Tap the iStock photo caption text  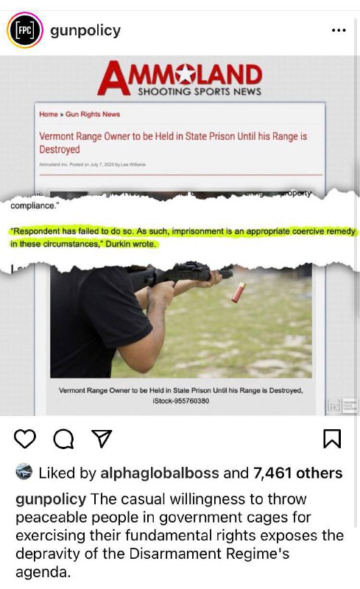[x=181, y=395]
